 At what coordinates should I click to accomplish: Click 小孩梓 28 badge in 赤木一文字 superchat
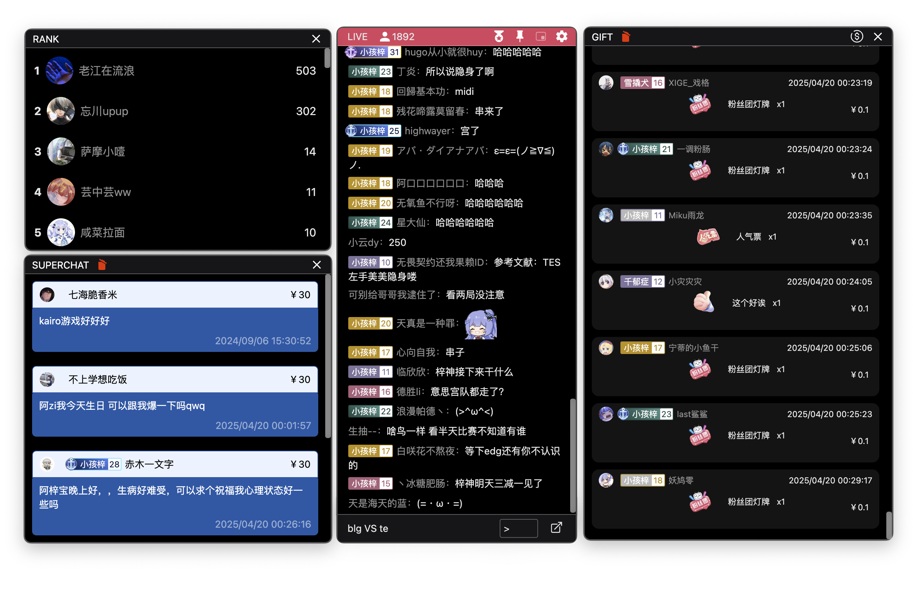93,464
